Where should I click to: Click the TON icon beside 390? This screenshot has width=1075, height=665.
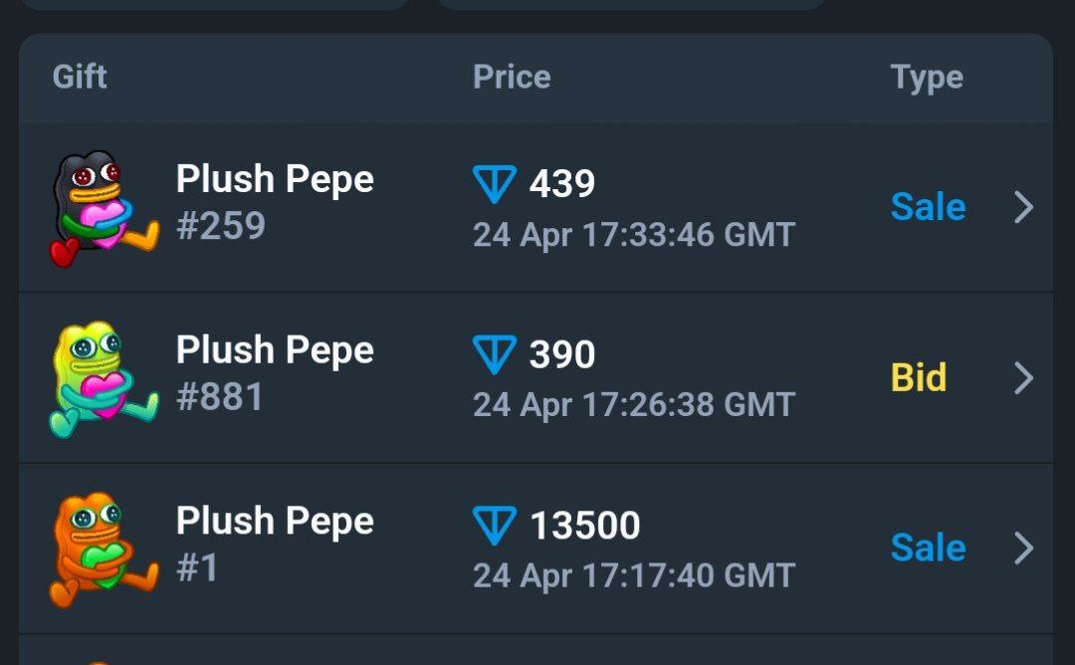(495, 354)
